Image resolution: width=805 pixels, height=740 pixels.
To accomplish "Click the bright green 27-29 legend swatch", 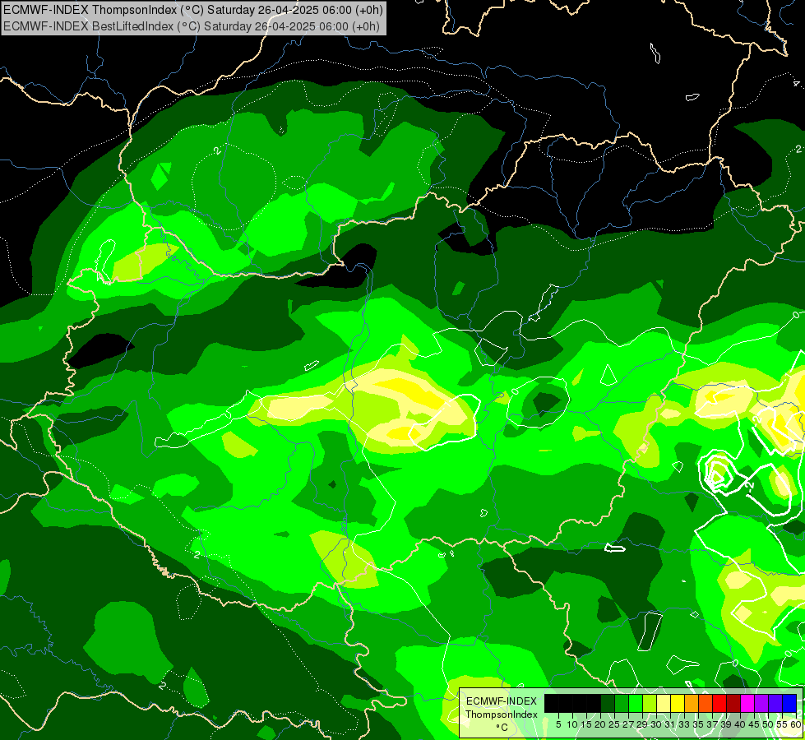I will pos(636,704).
